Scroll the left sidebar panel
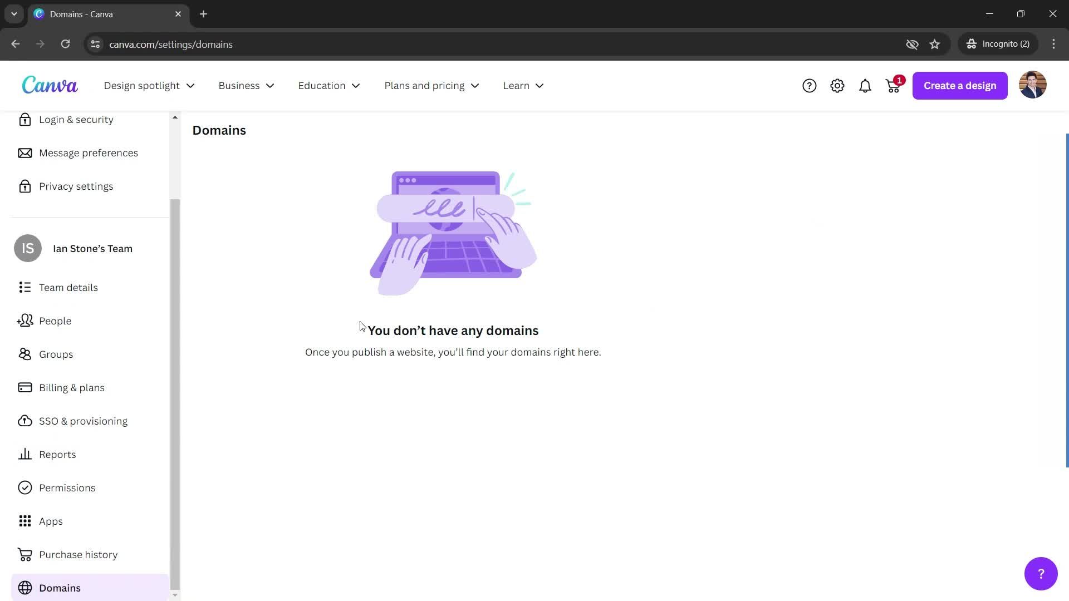Image resolution: width=1069 pixels, height=601 pixels. (x=176, y=355)
